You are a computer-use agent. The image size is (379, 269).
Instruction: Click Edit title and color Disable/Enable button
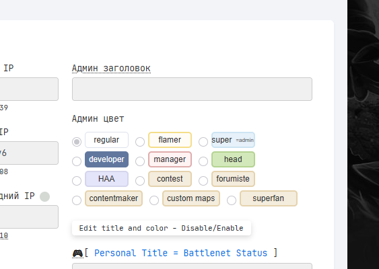162,228
